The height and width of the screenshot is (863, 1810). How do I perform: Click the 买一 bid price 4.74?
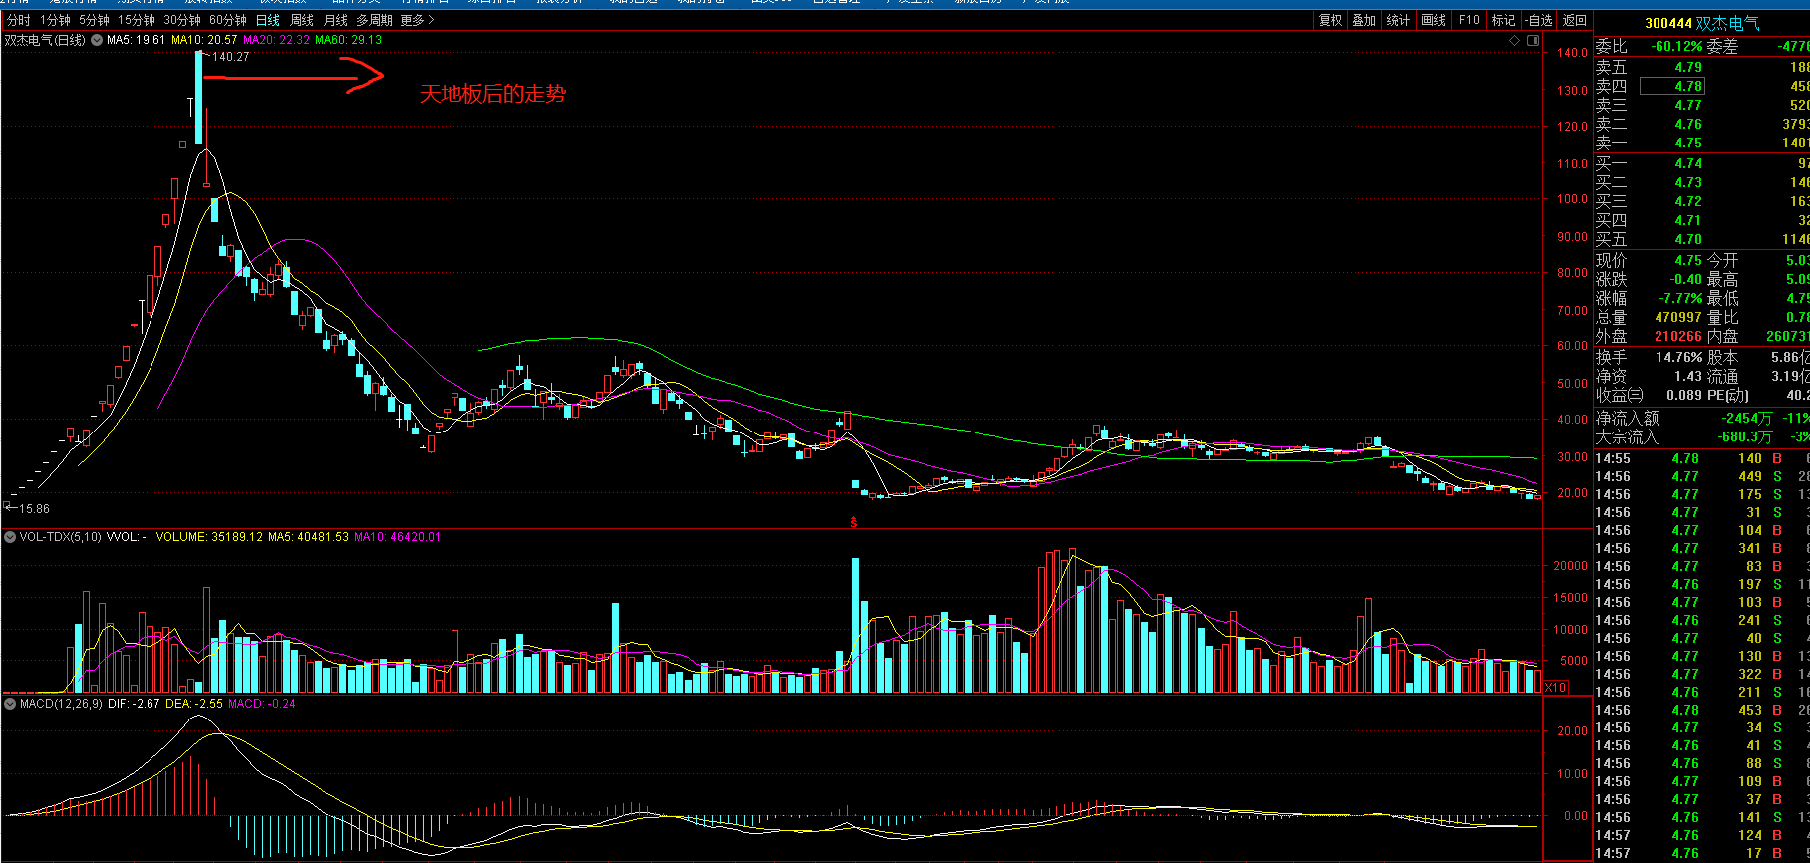coord(1688,163)
